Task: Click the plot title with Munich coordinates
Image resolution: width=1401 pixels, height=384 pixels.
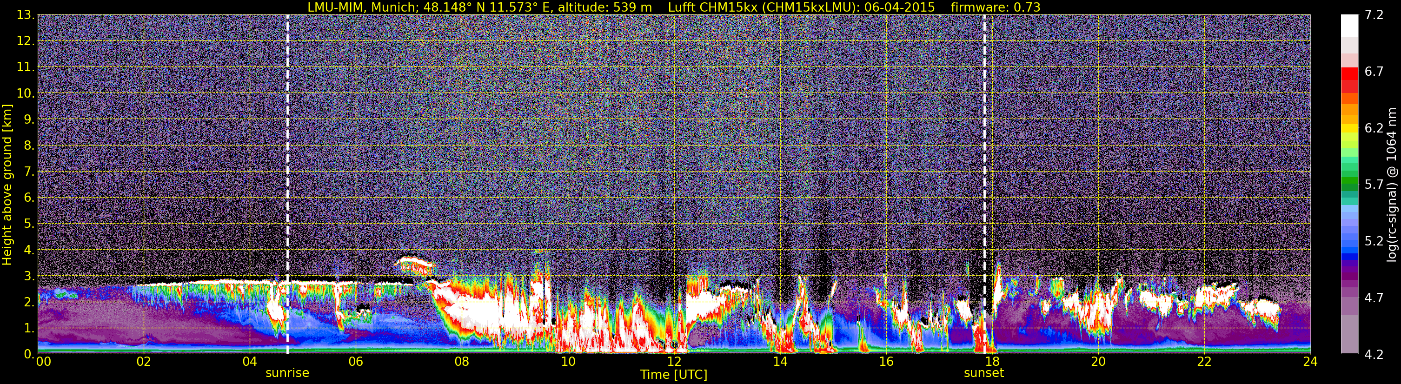Action: coord(674,7)
